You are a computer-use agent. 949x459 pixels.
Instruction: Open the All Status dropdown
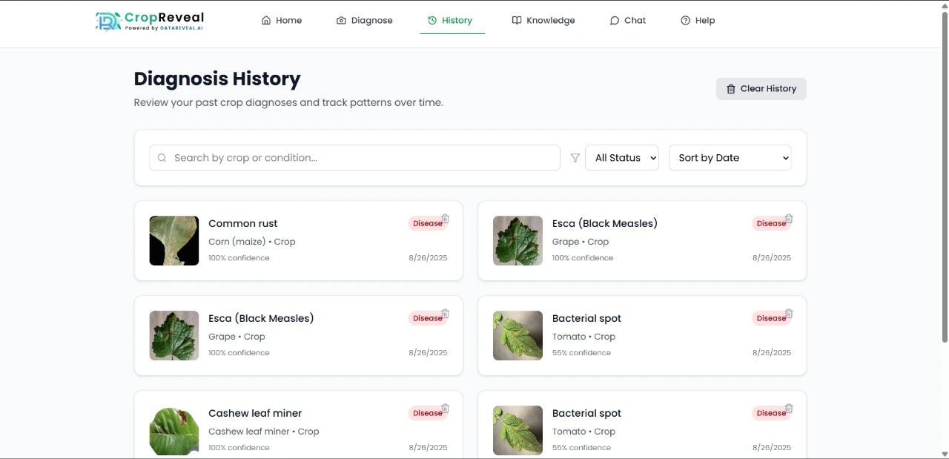click(621, 157)
